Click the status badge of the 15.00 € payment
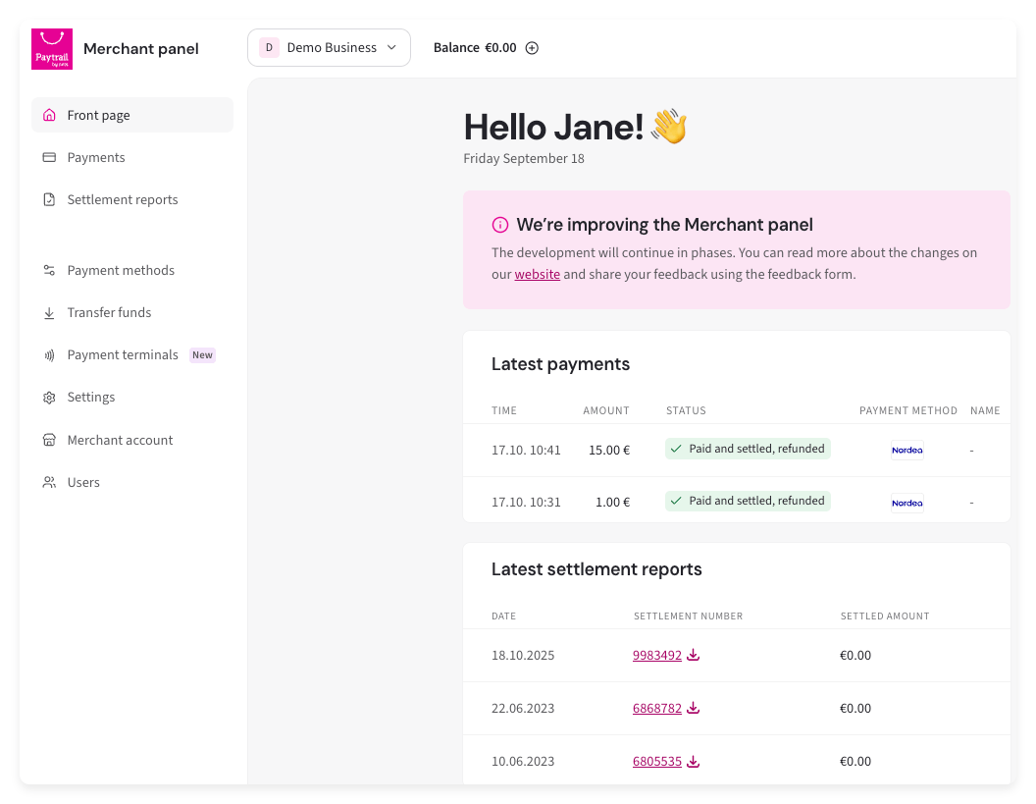This screenshot has height=804, width=1036. pos(748,449)
